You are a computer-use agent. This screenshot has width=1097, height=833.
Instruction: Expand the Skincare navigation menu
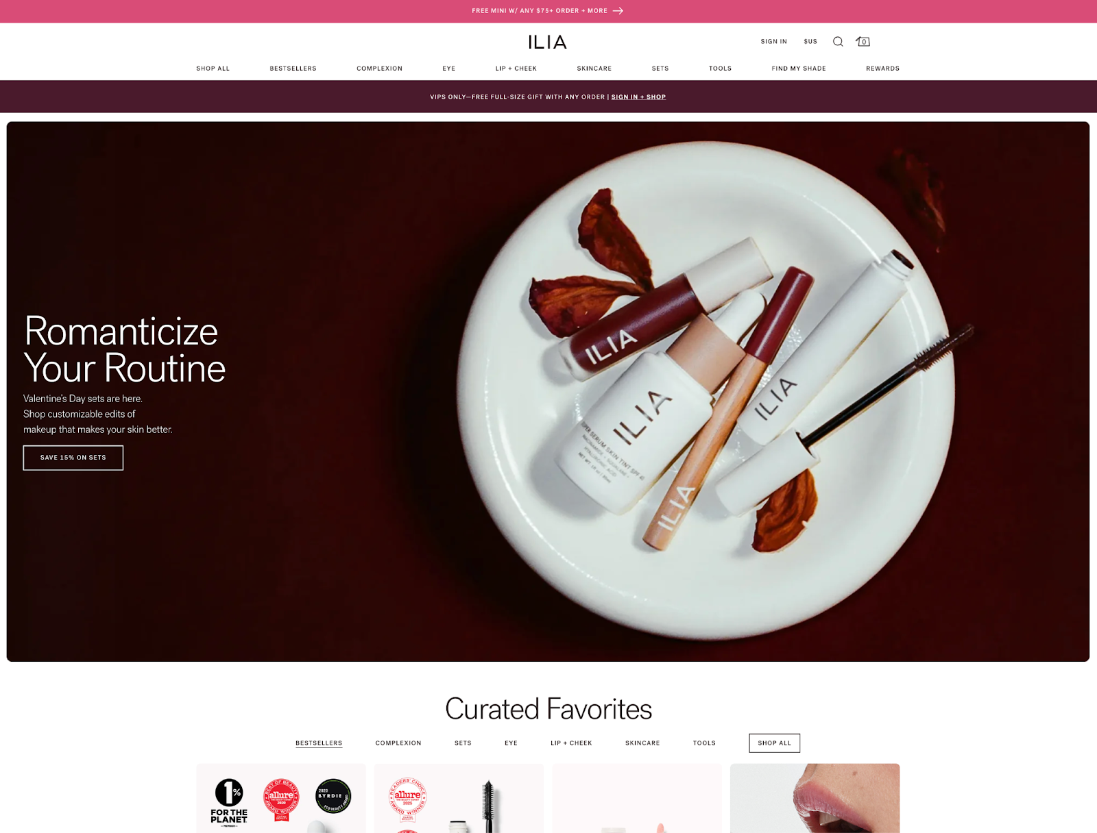[x=594, y=69]
